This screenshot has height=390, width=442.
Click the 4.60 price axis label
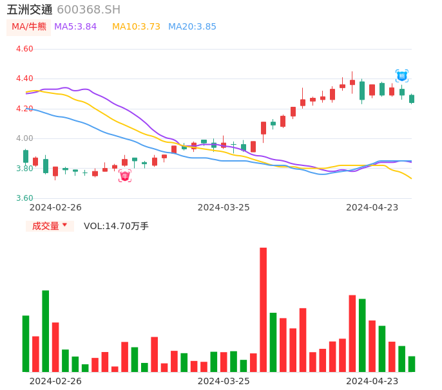click(x=24, y=49)
